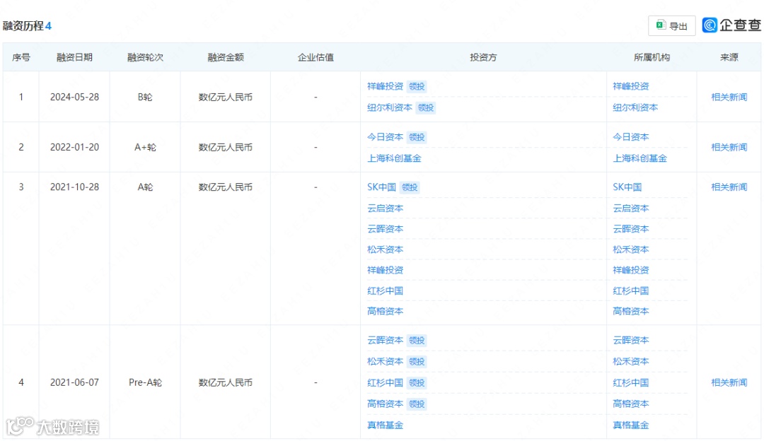Open investor 松禾资本 in Pre-A轮 投资方 list
Viewport: 764px width, 441px height.
385,361
